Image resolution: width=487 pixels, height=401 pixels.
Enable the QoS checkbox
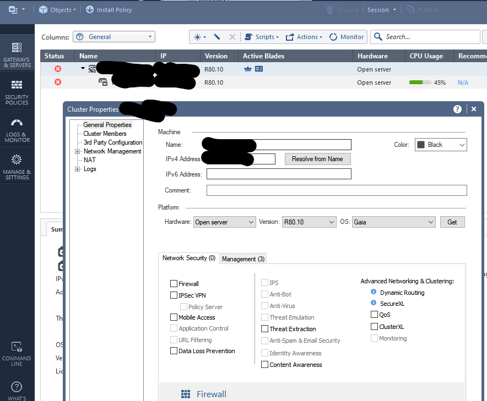[x=374, y=315]
